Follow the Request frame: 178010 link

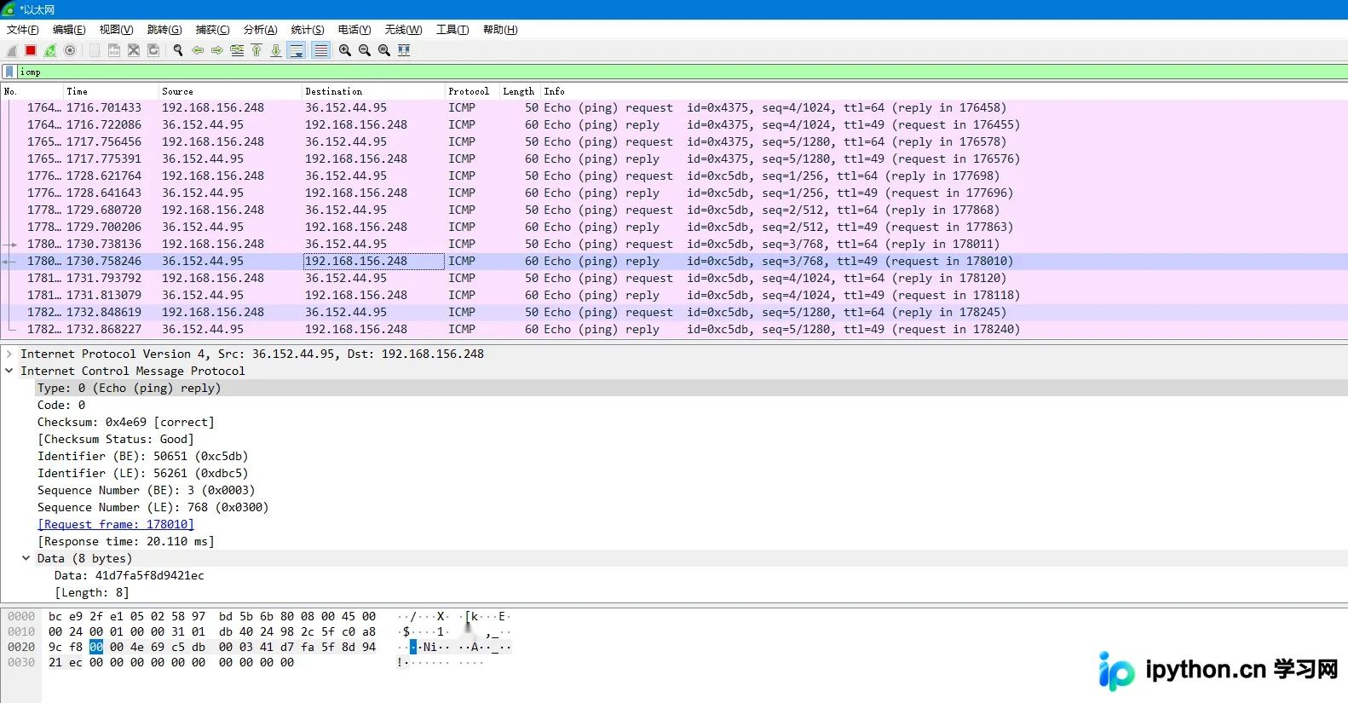116,524
